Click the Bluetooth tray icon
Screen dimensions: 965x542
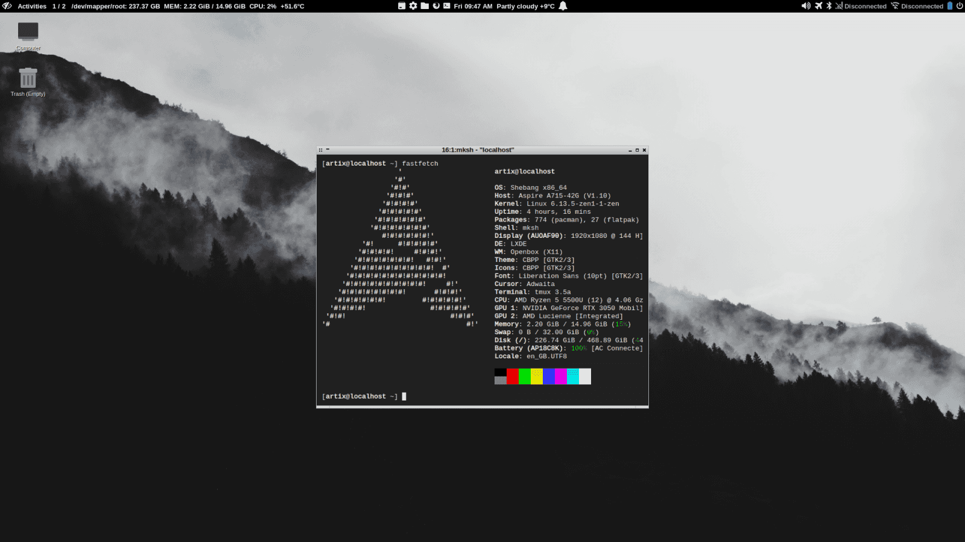[829, 6]
